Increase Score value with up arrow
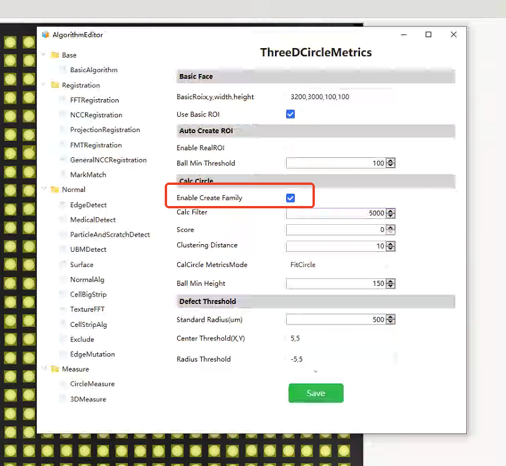Image resolution: width=506 pixels, height=466 pixels. pos(390,227)
